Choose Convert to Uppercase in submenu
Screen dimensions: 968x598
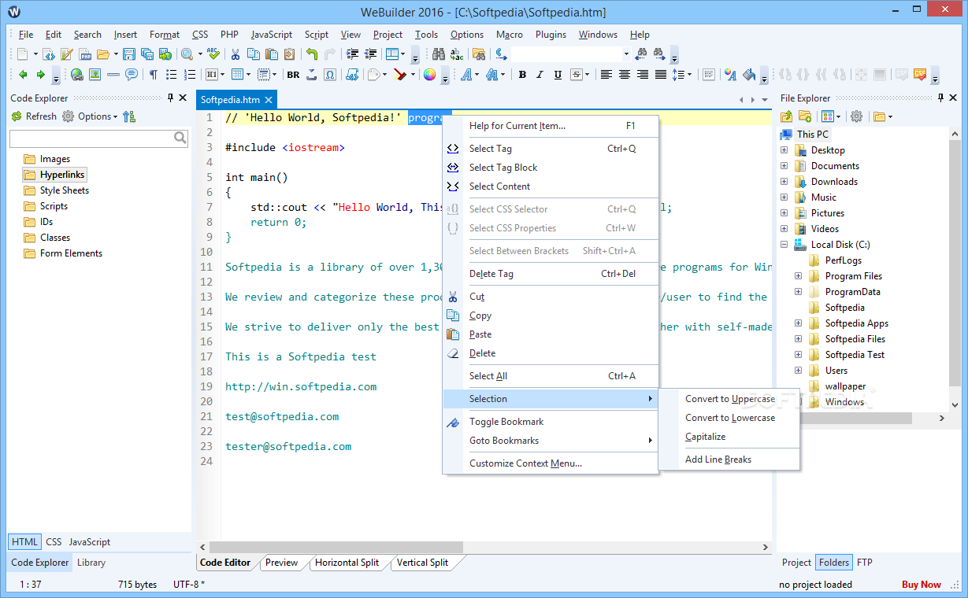pos(729,399)
